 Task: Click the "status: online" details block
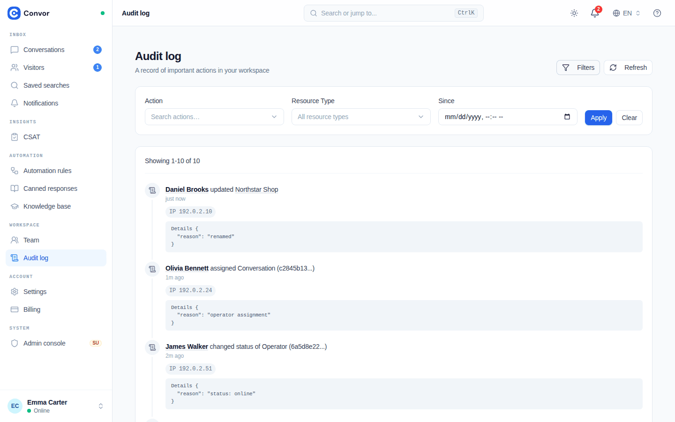click(x=404, y=394)
